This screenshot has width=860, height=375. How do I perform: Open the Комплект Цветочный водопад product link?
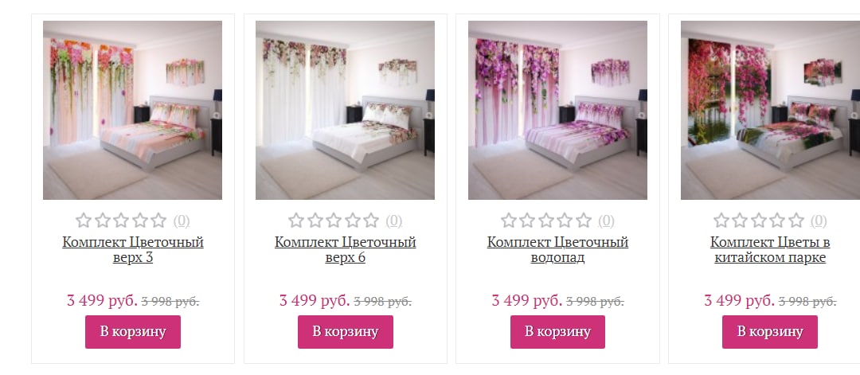click(x=557, y=249)
